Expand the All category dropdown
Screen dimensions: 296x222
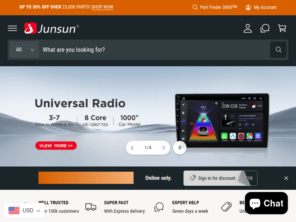[24, 50]
